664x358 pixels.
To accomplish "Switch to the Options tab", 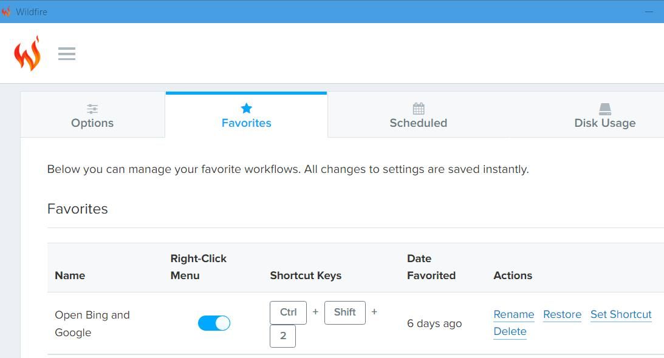I will pos(92,115).
